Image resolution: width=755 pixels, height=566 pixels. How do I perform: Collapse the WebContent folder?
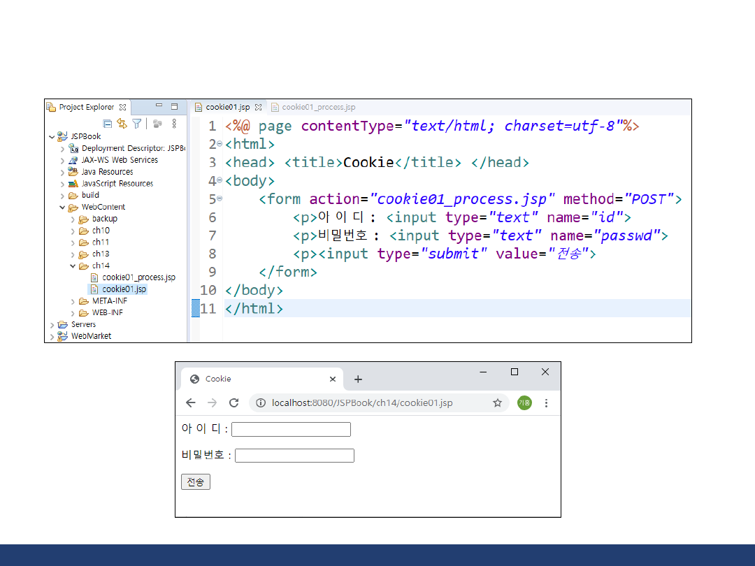(x=62, y=208)
